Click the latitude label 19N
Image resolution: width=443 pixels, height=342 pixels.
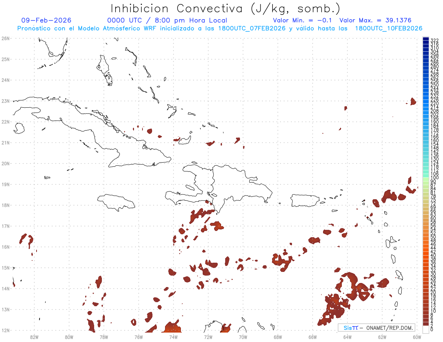[6, 184]
